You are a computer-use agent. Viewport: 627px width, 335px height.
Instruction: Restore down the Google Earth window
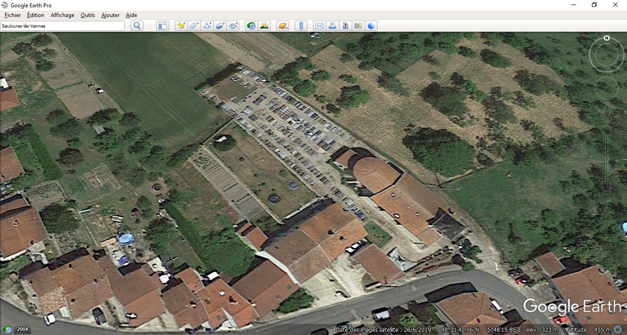click(x=594, y=5)
